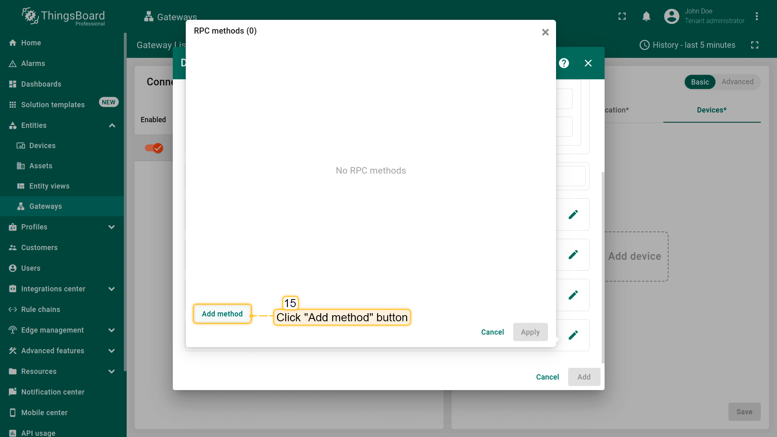Expand the Integrations center section
The image size is (777, 437).
coord(112,289)
